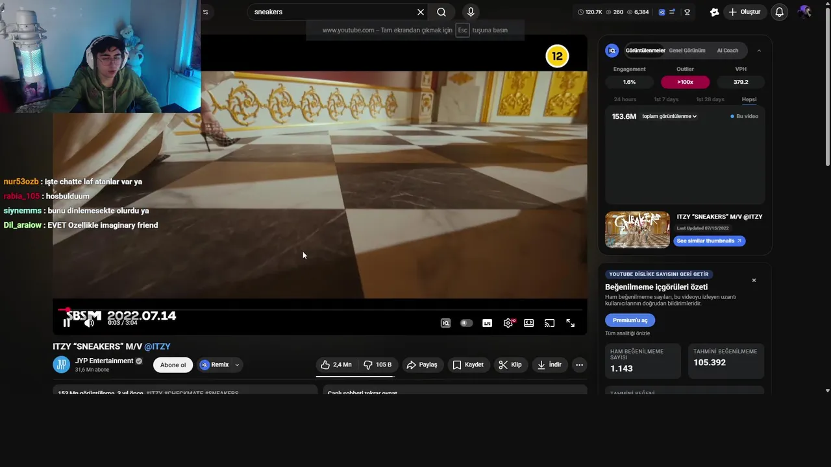Screen dimensions: 831x467
Task: Open the notifications bell
Action: point(780,12)
